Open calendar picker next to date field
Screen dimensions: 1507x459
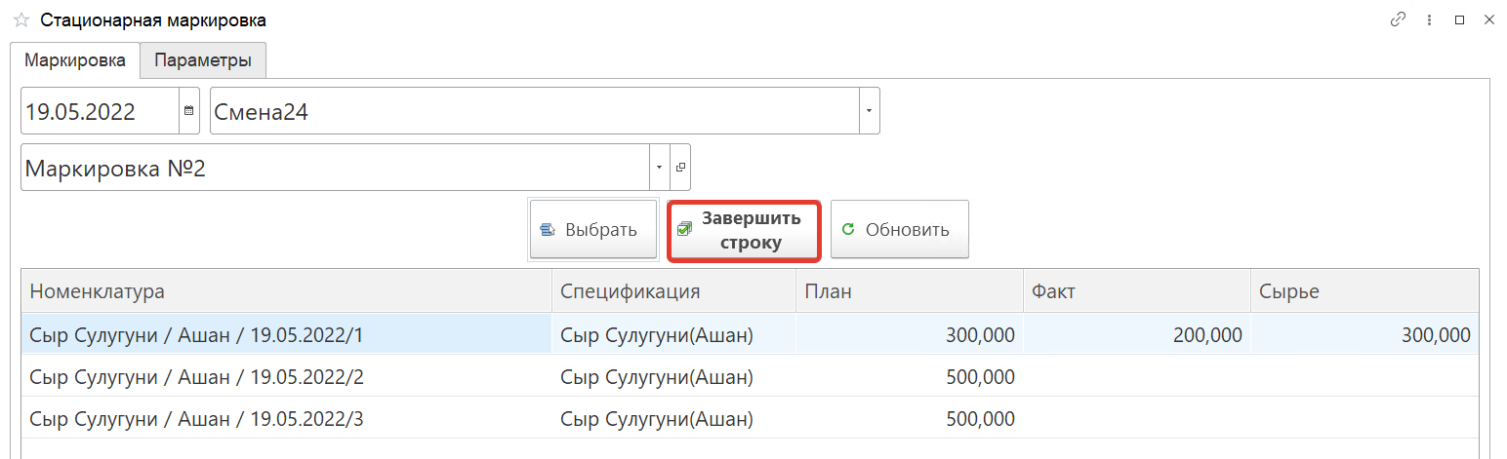pyautogui.click(x=189, y=111)
